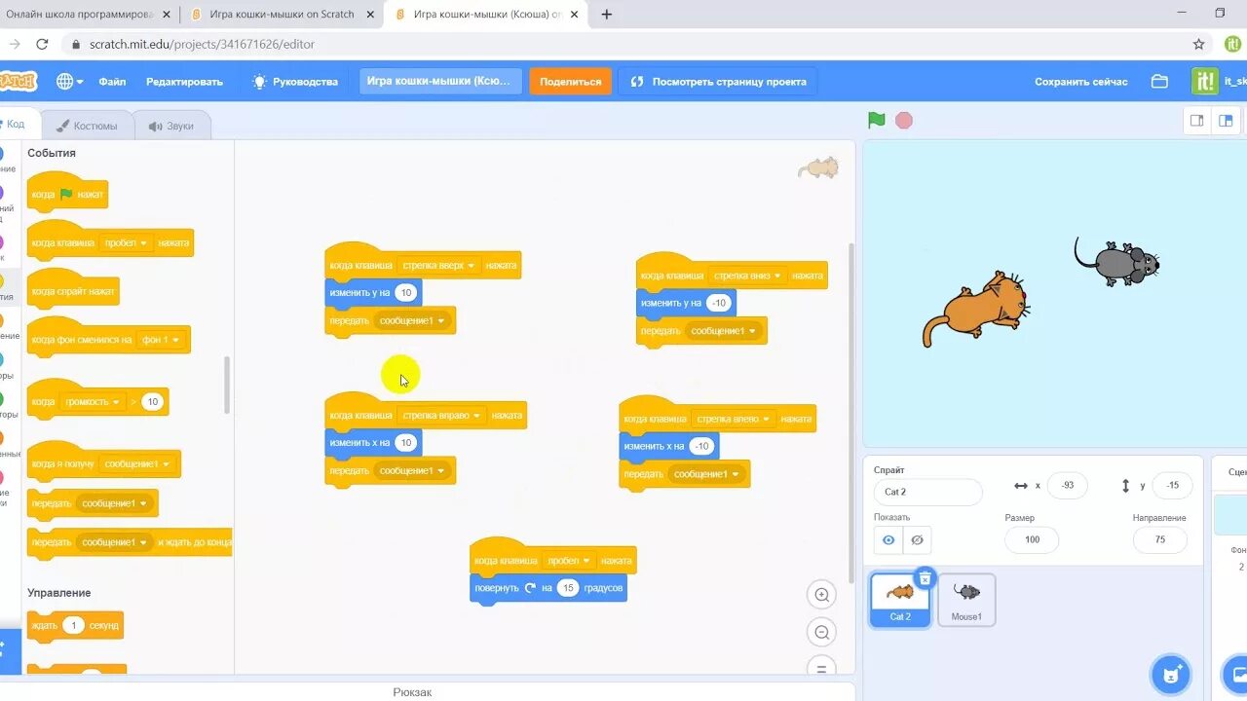Open the My Stuff folder icon
Viewport: 1247px width, 701px height.
1159,82
